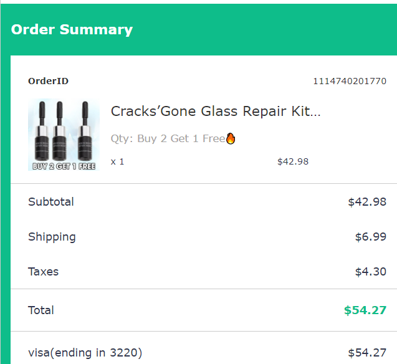Viewport: 397px width, 364px height.
Task: Click the fire emoji icon after Free
Action: [x=231, y=138]
